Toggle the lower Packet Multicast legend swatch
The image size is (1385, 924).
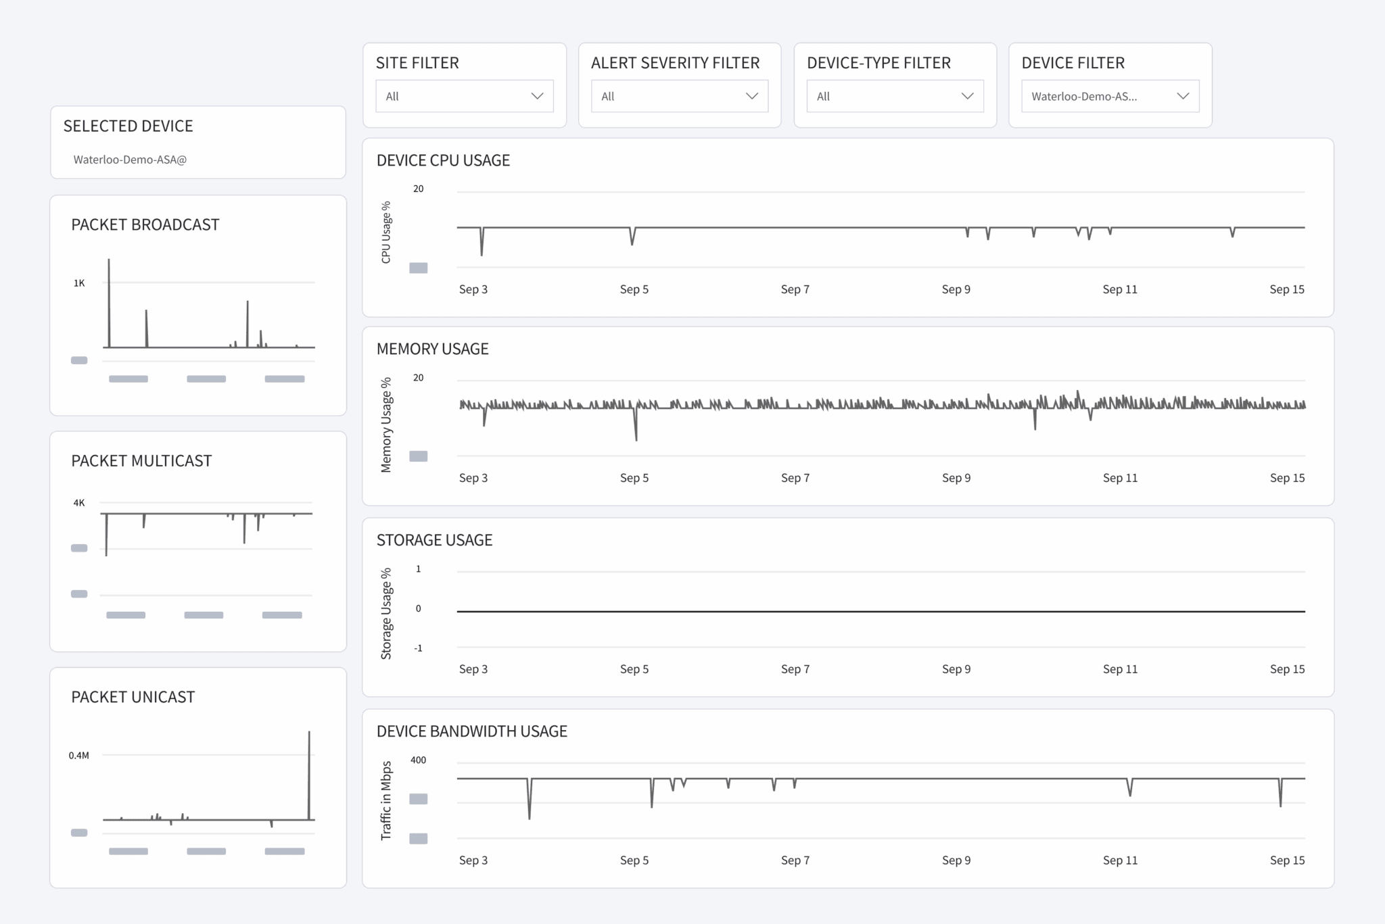pos(78,593)
